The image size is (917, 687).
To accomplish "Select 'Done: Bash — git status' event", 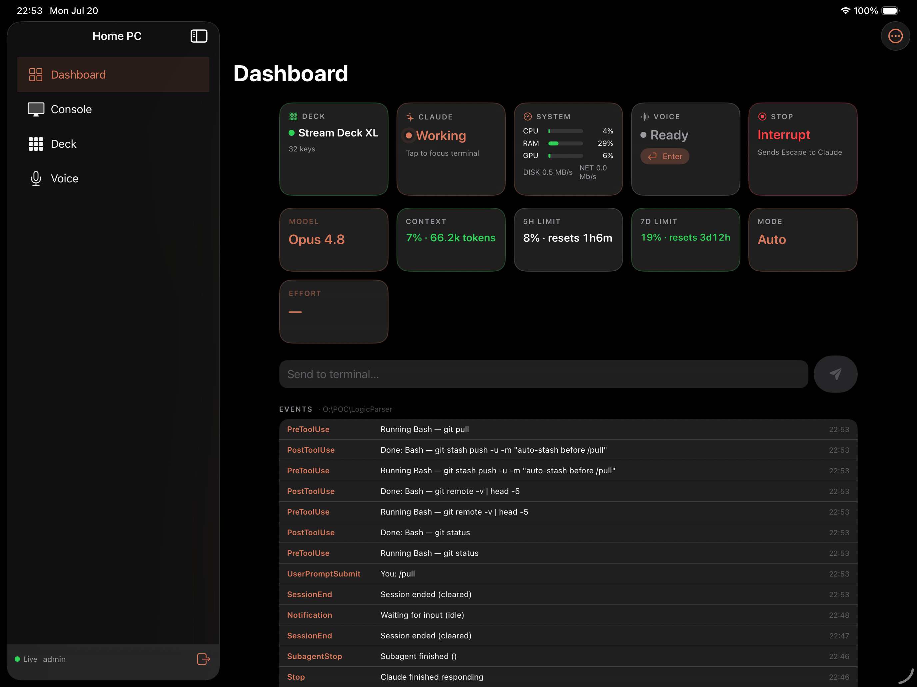I will [x=568, y=533].
